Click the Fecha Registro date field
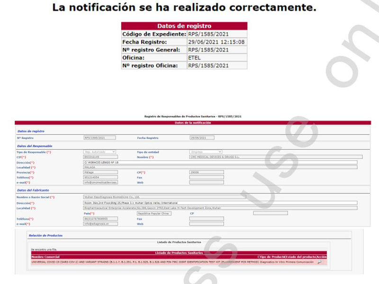379x284 pixels. pyautogui.click(x=202, y=138)
